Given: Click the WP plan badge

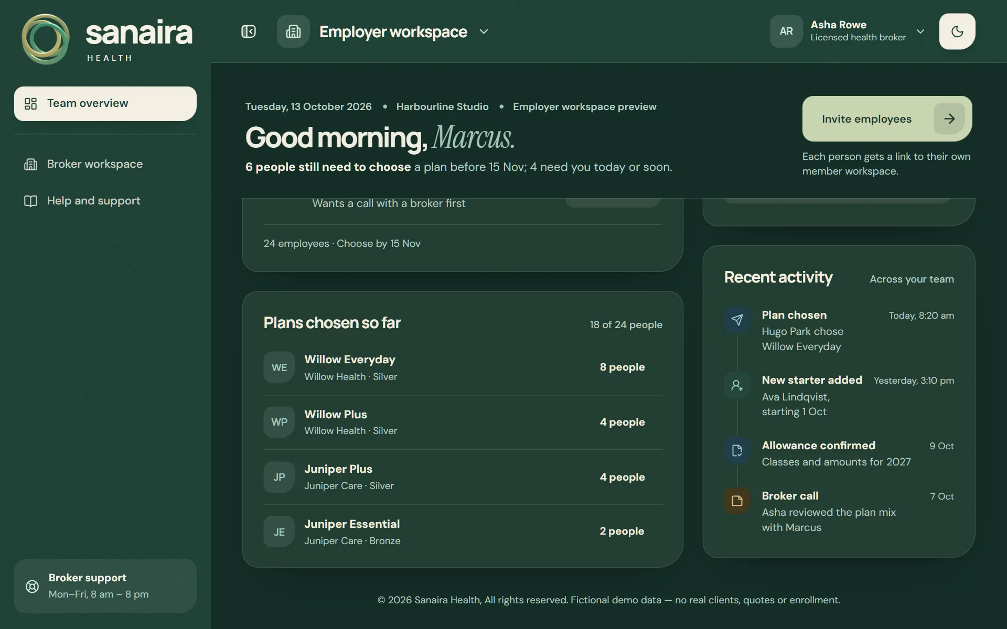Looking at the screenshot, I should [279, 422].
